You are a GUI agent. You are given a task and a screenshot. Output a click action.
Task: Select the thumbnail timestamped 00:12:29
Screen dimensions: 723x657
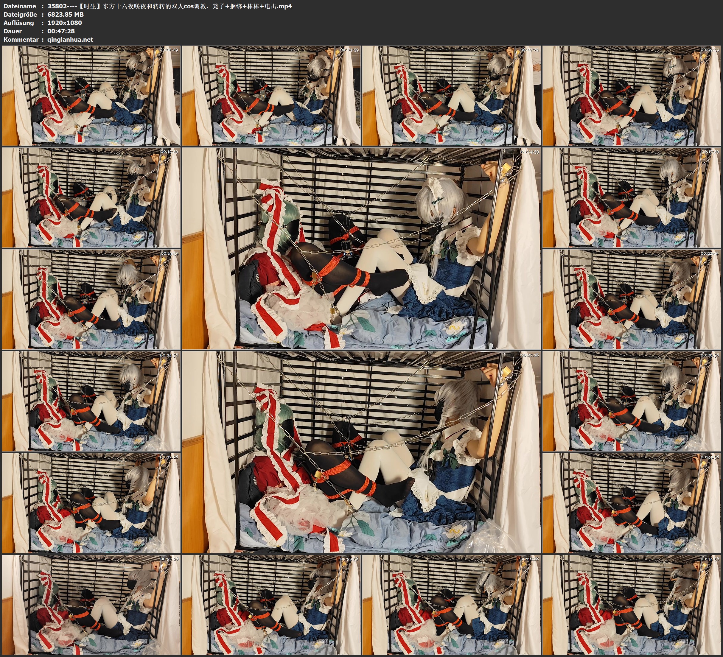[91, 197]
